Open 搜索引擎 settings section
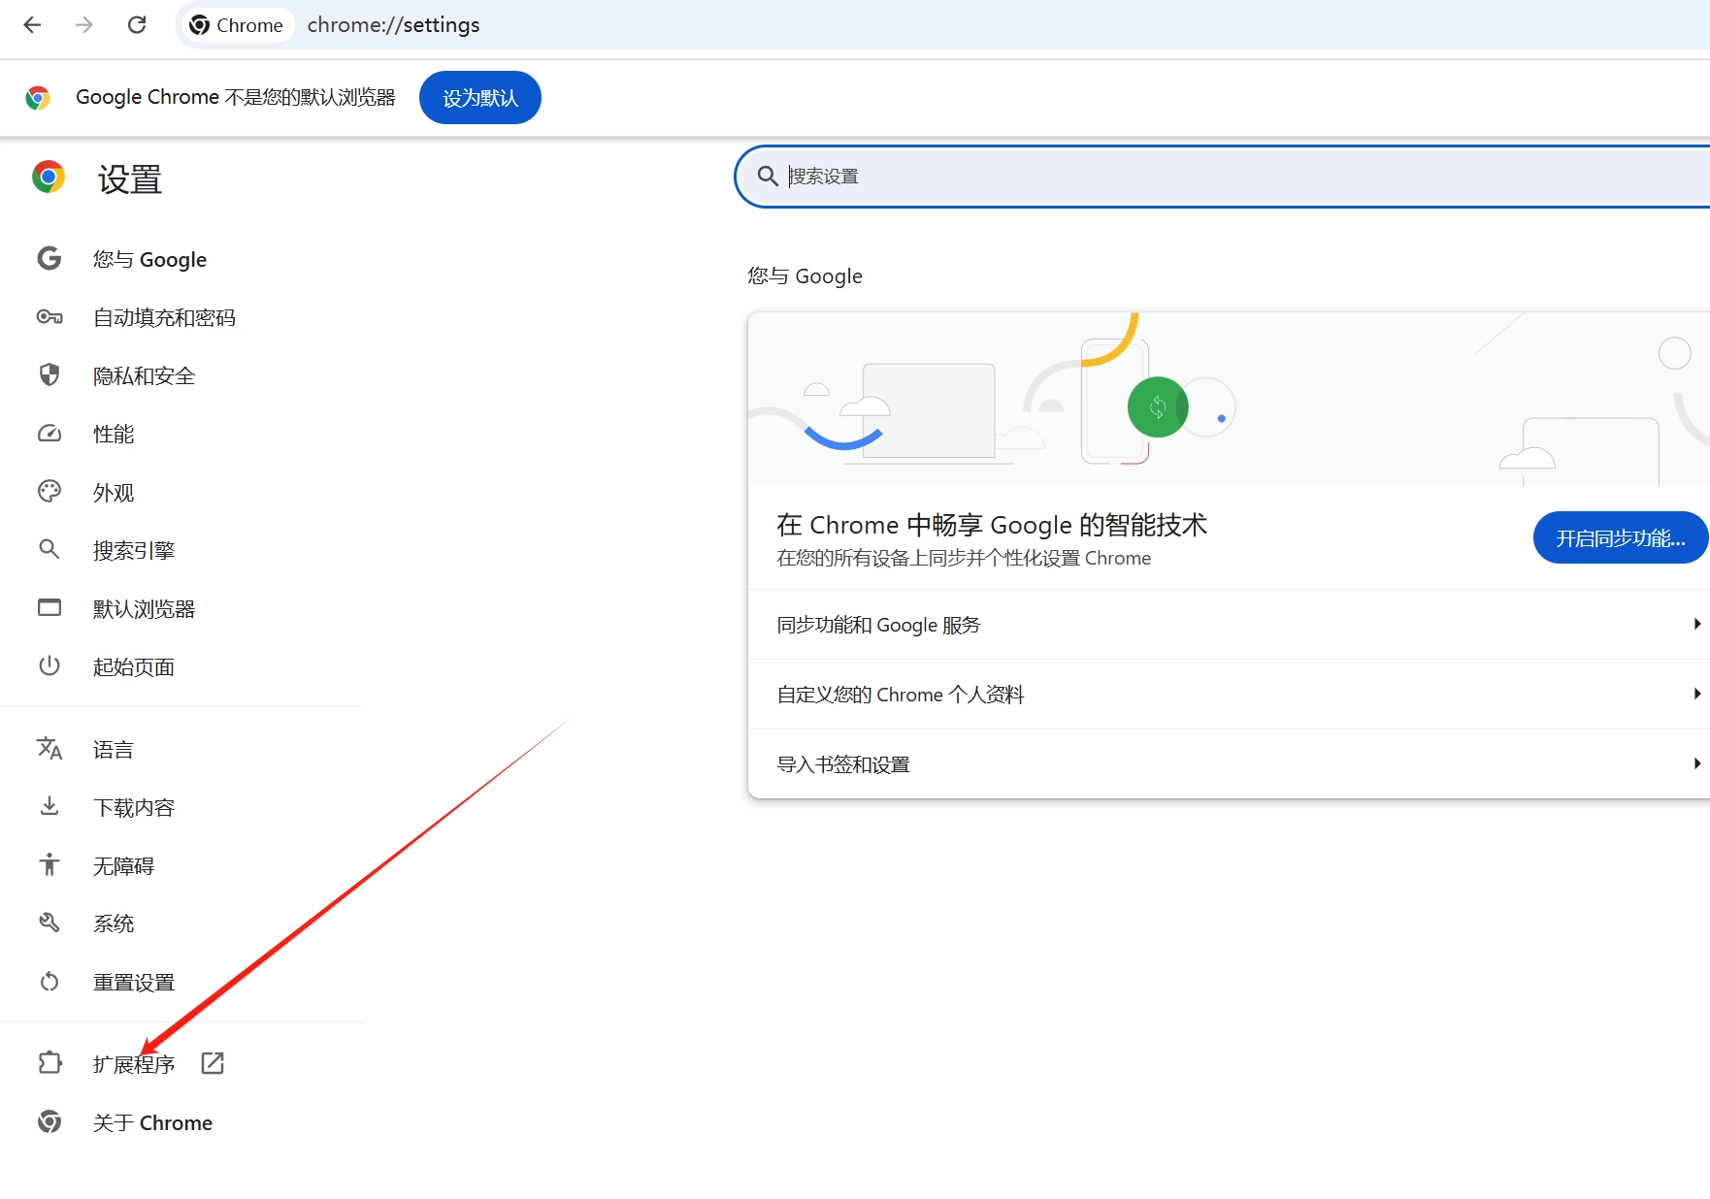1710x1199 pixels. click(134, 551)
